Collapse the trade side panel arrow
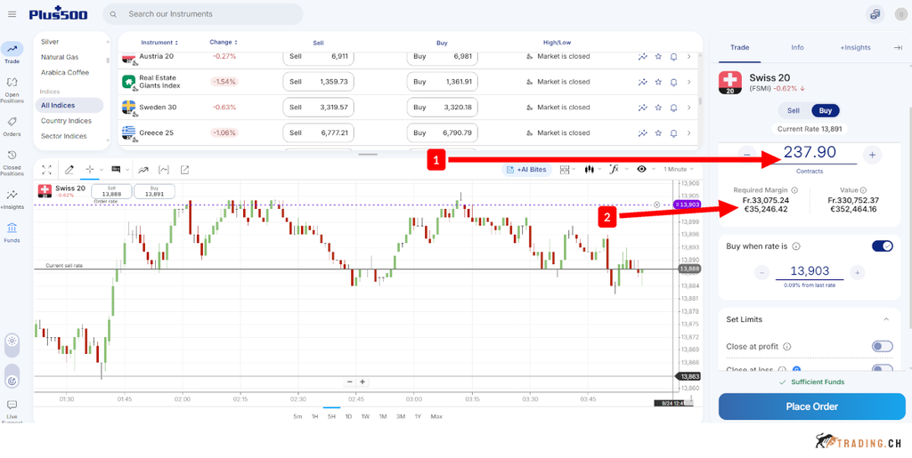The height and width of the screenshot is (458, 912). [898, 48]
